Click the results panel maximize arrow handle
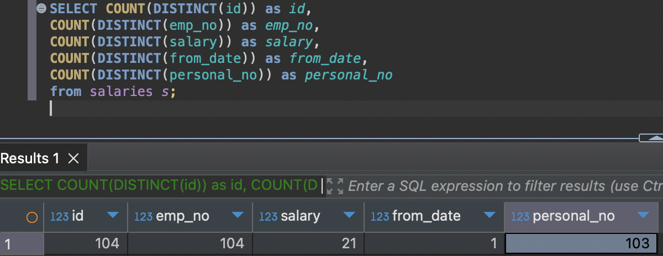This screenshot has height=256, width=663. 650,138
